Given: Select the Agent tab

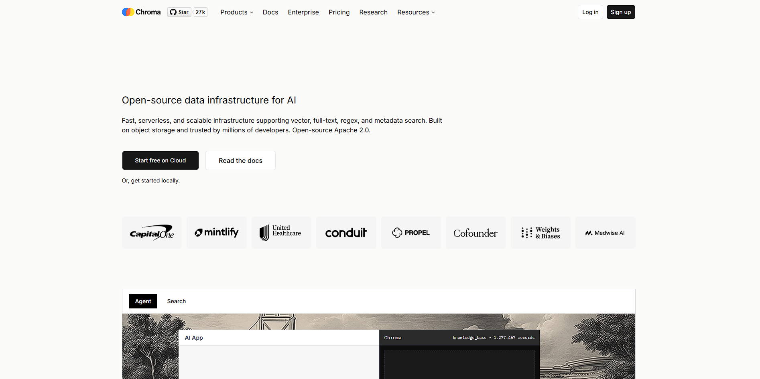Looking at the screenshot, I should [143, 301].
